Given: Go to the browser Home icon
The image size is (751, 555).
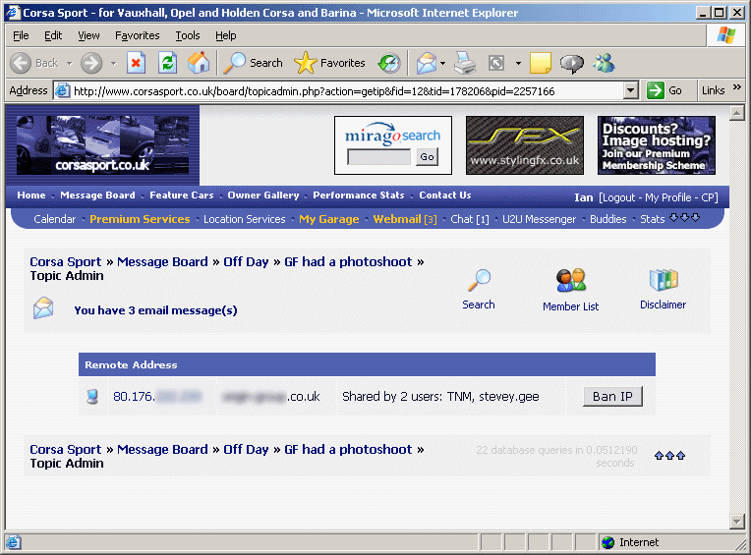Looking at the screenshot, I should [199, 63].
